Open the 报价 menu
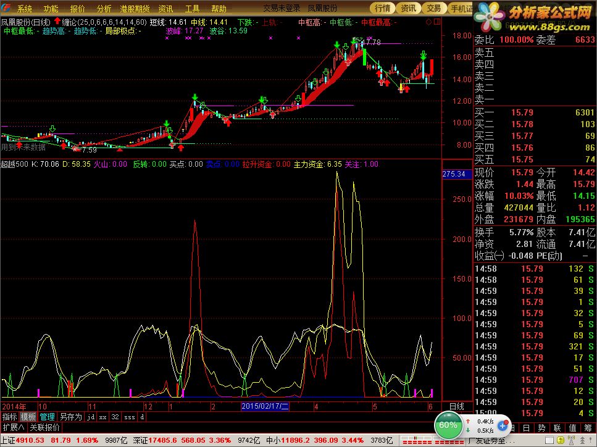This screenshot has height=447, width=597. [77, 9]
